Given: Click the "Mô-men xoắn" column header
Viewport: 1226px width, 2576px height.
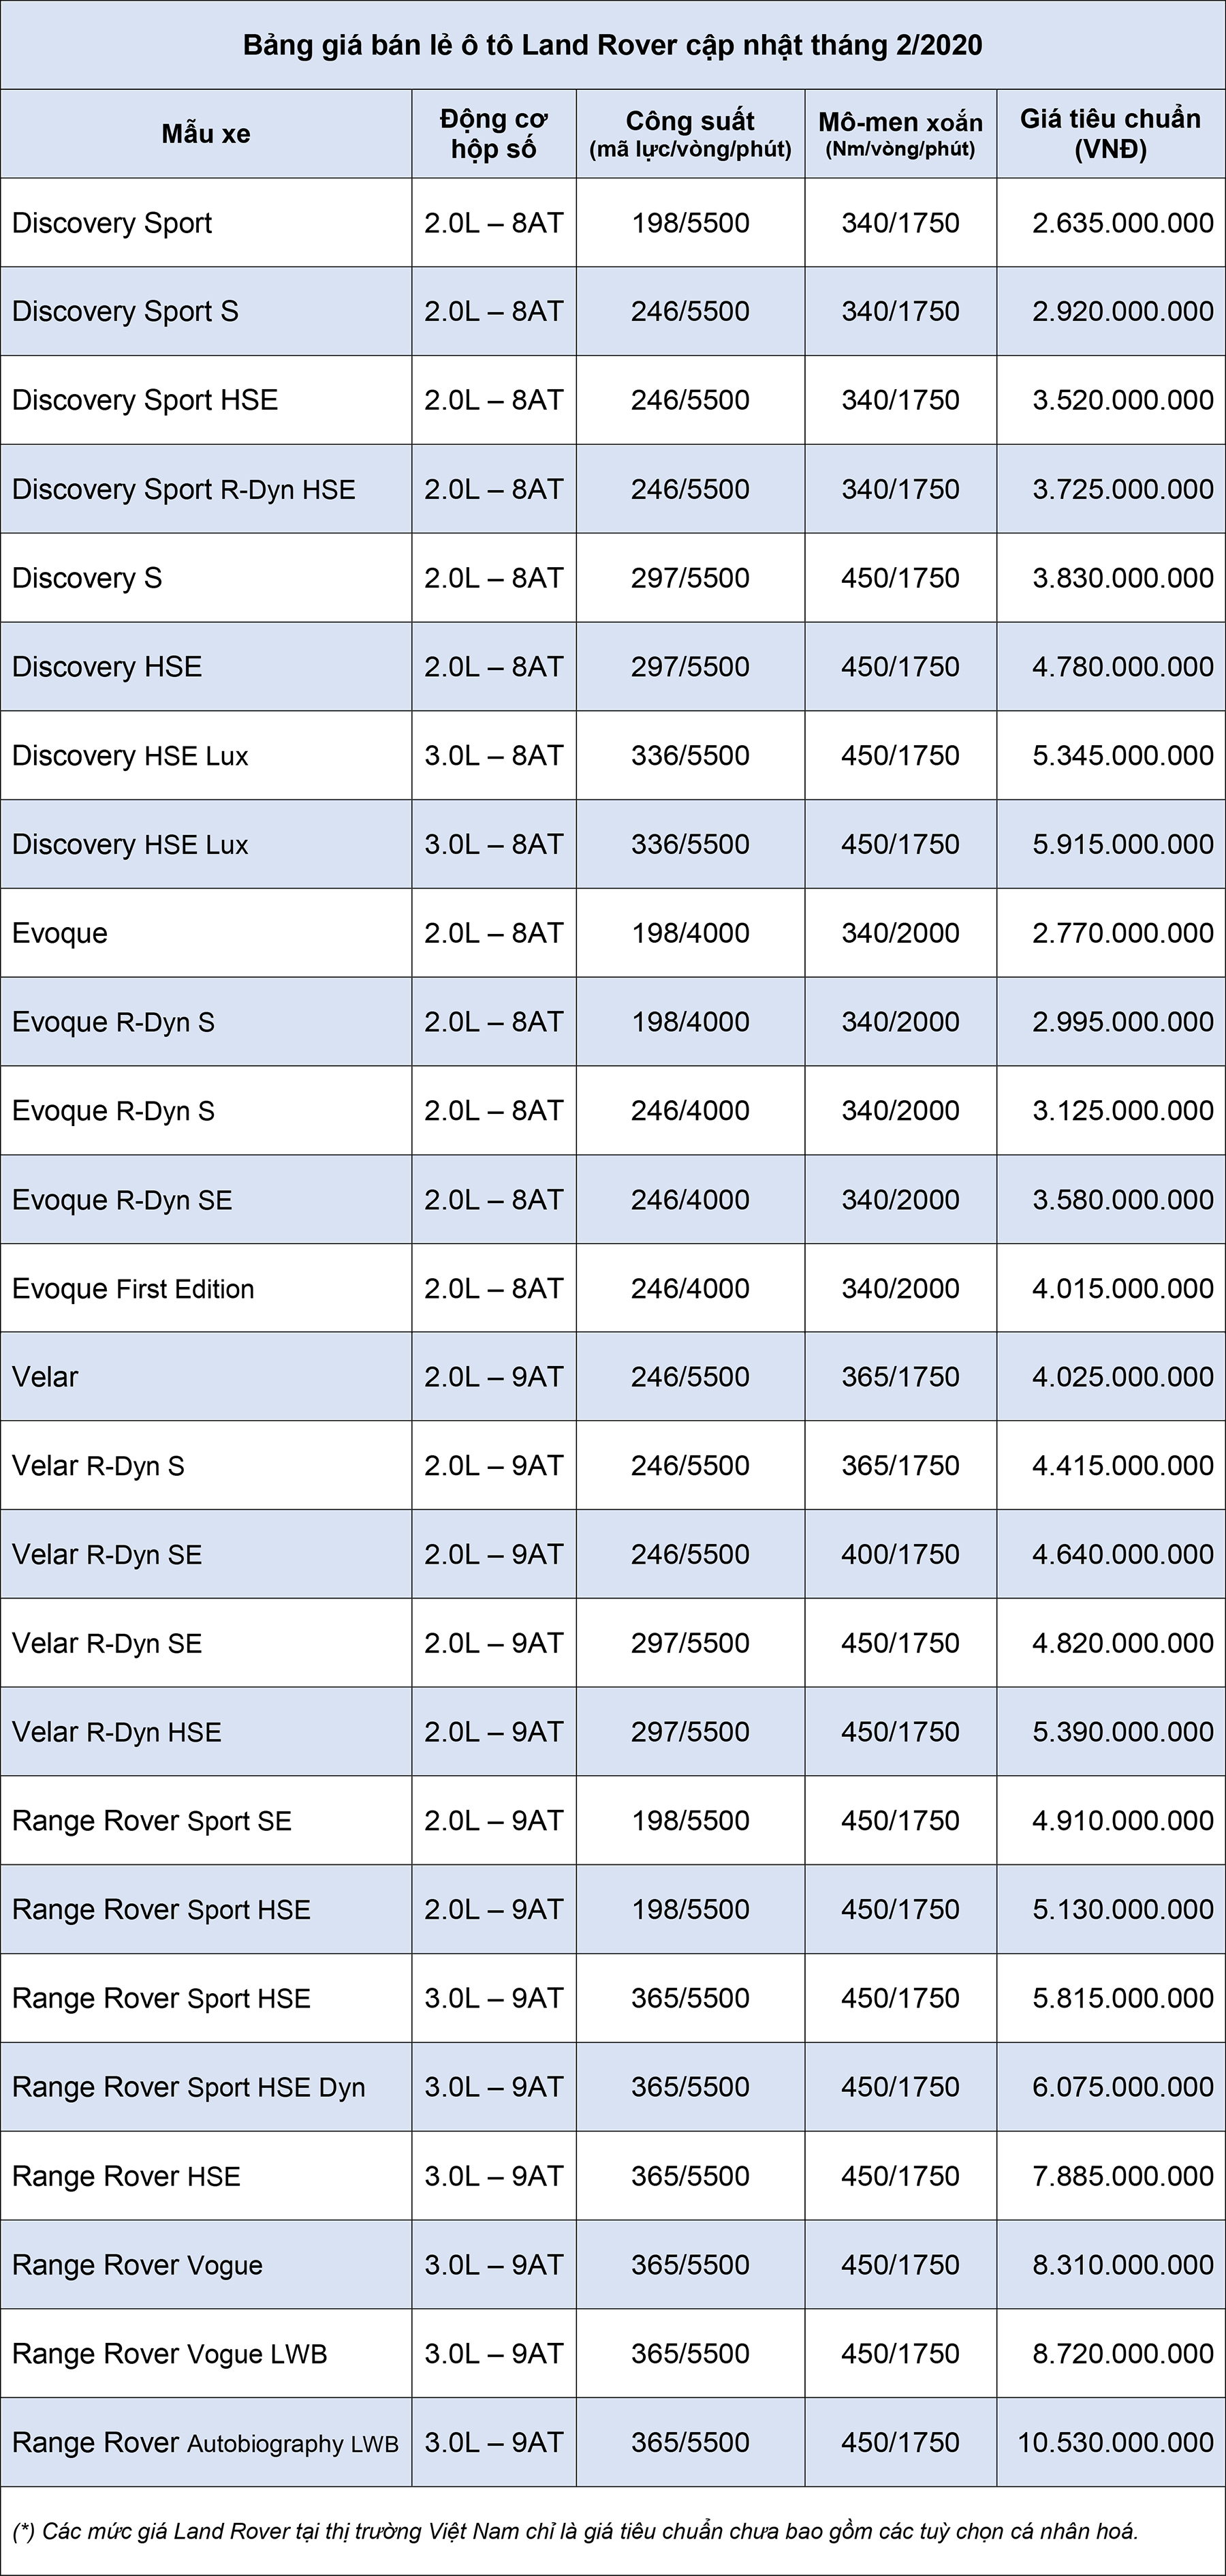Looking at the screenshot, I should click(x=900, y=134).
